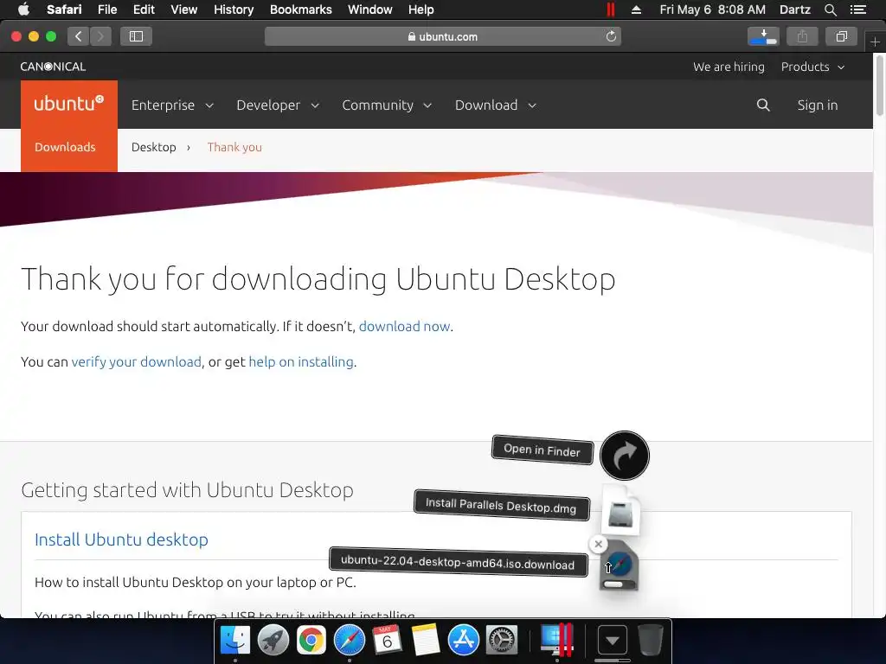Open the App Store from the Dock

464,641
